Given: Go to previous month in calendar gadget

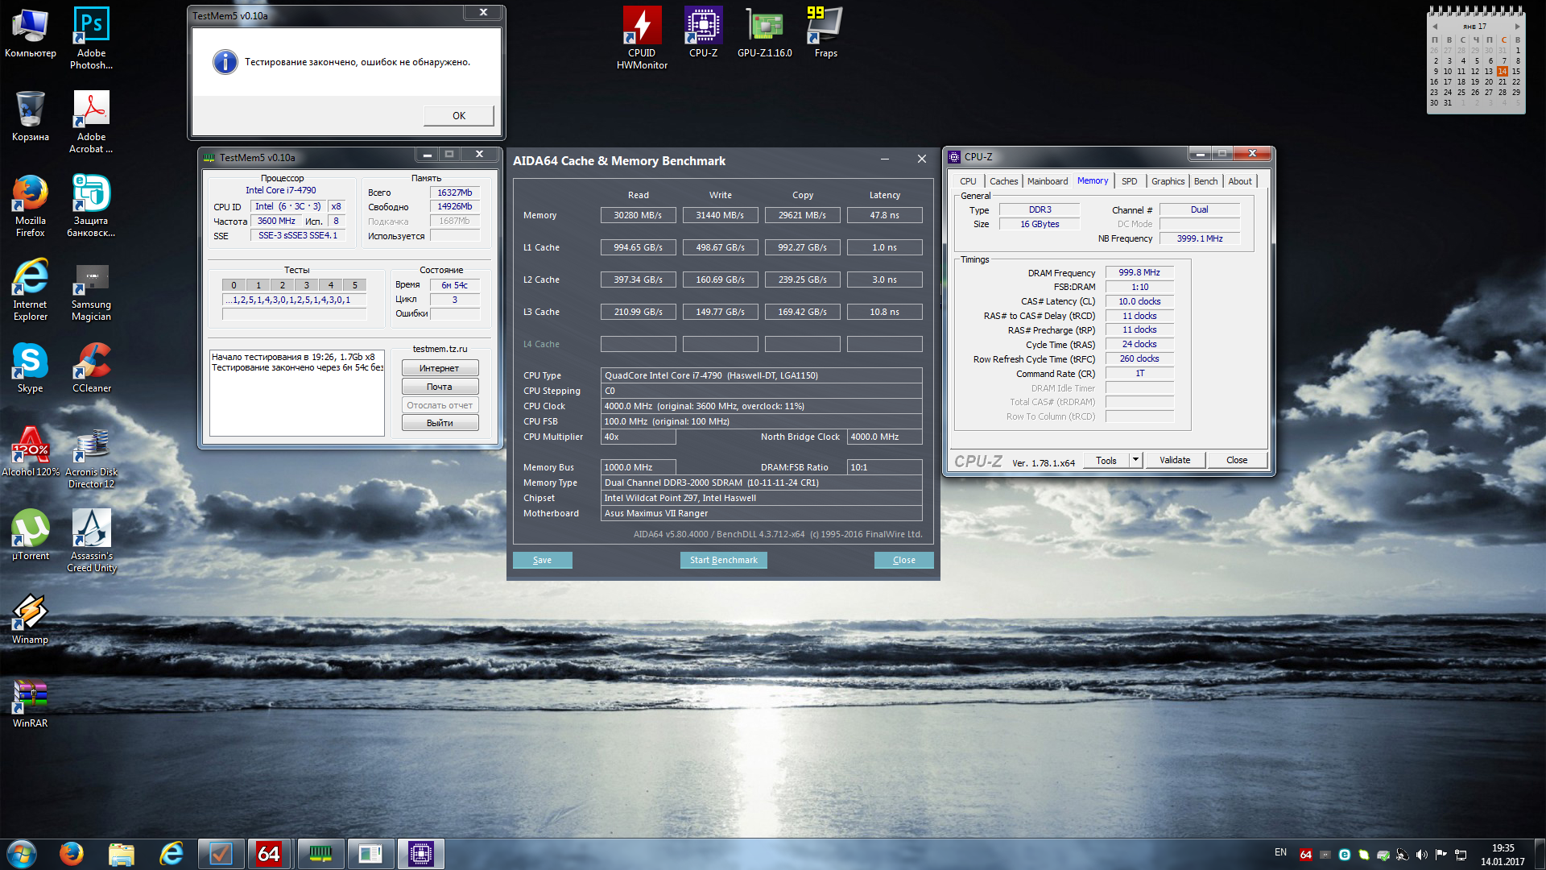Looking at the screenshot, I should [x=1435, y=27].
